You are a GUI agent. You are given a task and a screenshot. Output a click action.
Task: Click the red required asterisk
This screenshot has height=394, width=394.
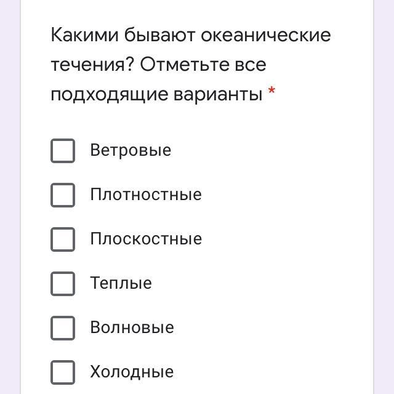(272, 93)
